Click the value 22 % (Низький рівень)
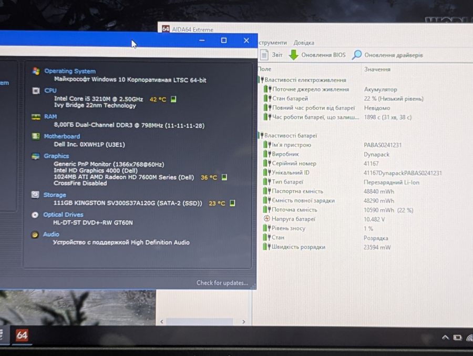 tap(394, 99)
